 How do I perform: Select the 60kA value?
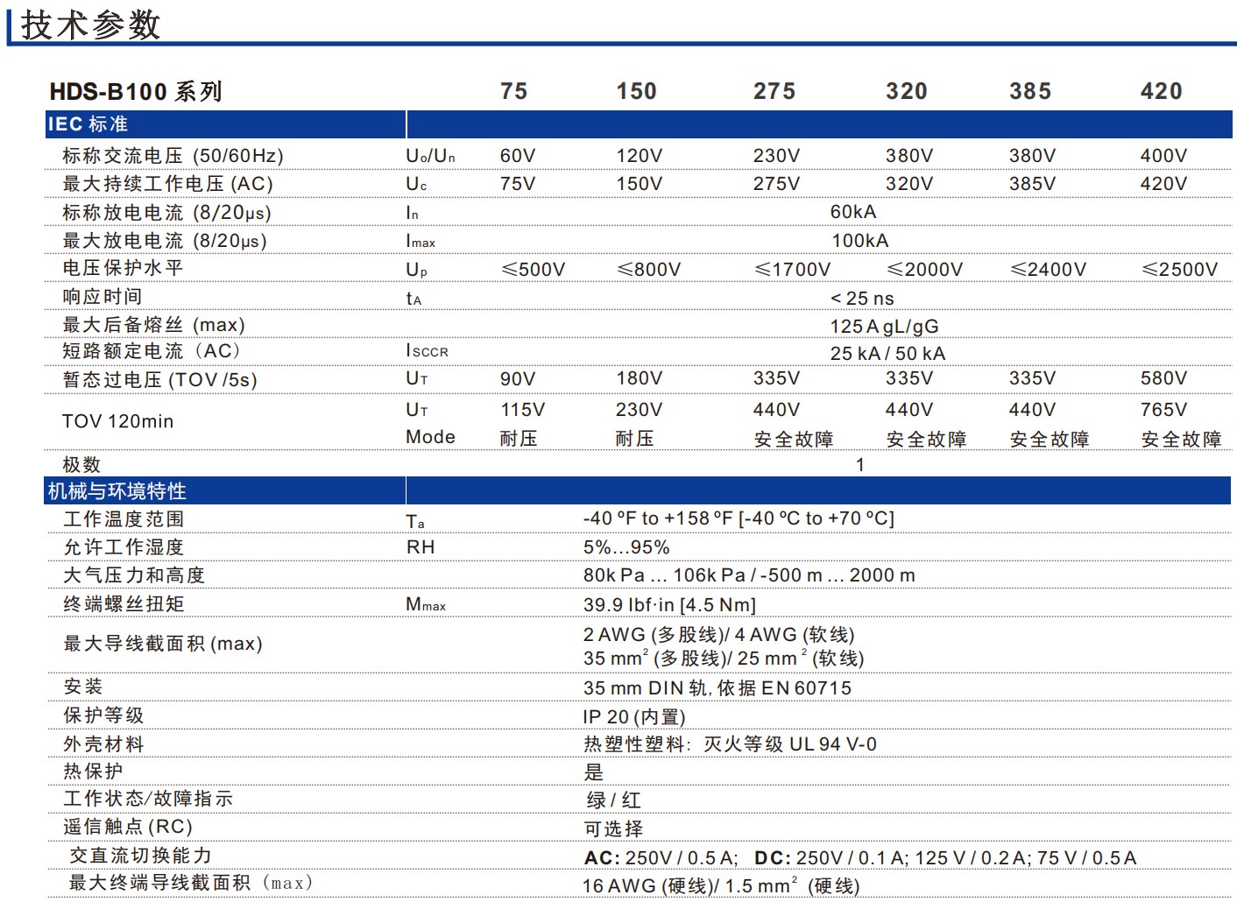click(853, 212)
